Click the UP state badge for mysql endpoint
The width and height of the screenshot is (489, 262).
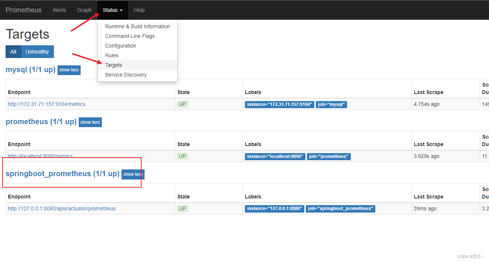[x=182, y=104]
